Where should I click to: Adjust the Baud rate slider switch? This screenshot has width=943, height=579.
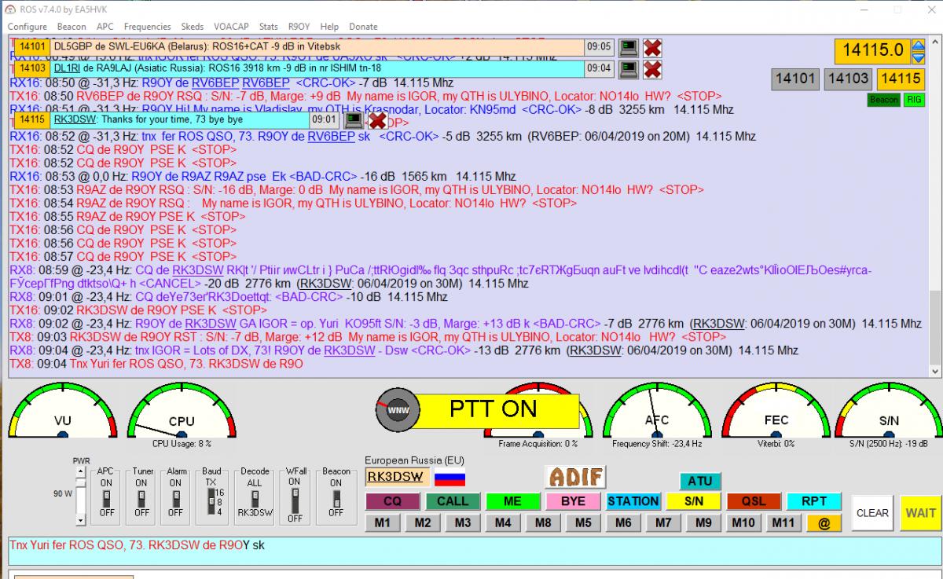point(212,498)
